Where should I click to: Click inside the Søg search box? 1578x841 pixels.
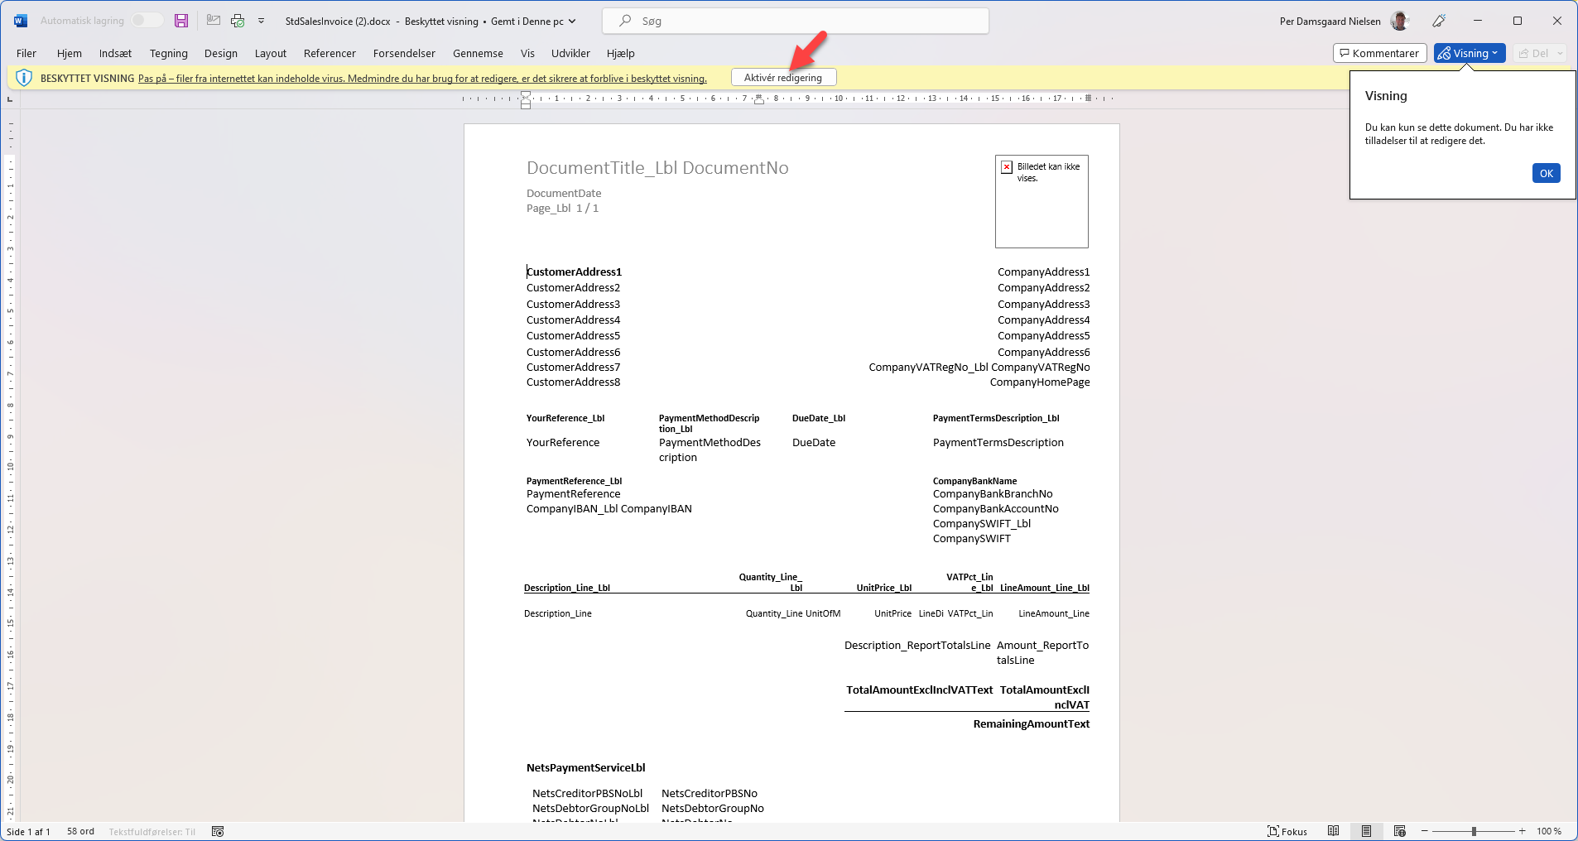[796, 21]
